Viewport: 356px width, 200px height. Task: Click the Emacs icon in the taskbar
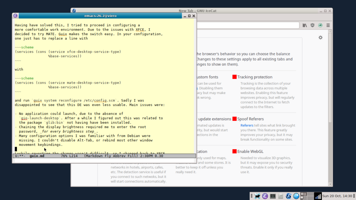(265, 196)
